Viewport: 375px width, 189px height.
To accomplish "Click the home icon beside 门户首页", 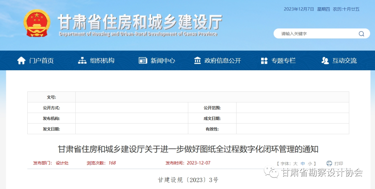I will tap(22, 61).
